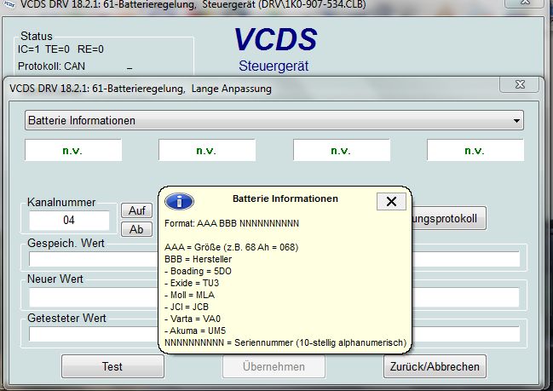
Task: Close the Lange Anpassung dialog window
Action: [520, 84]
